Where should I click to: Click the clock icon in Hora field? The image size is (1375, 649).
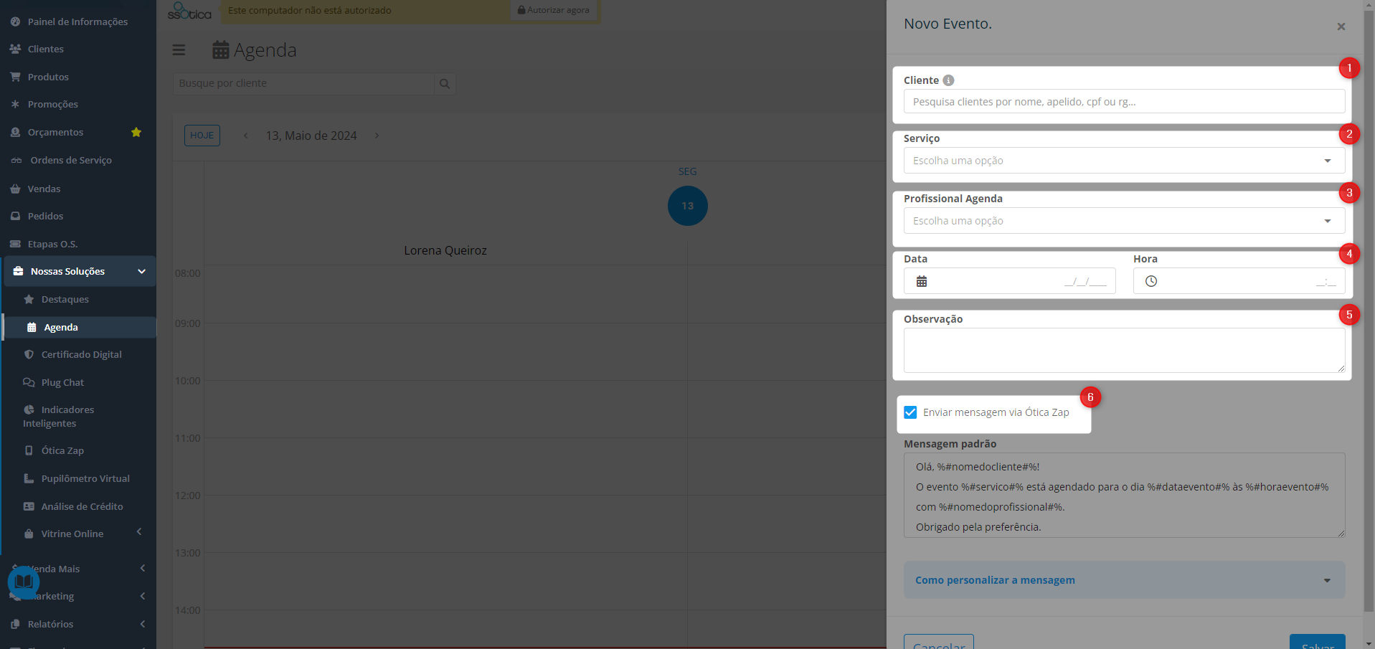[1151, 281]
